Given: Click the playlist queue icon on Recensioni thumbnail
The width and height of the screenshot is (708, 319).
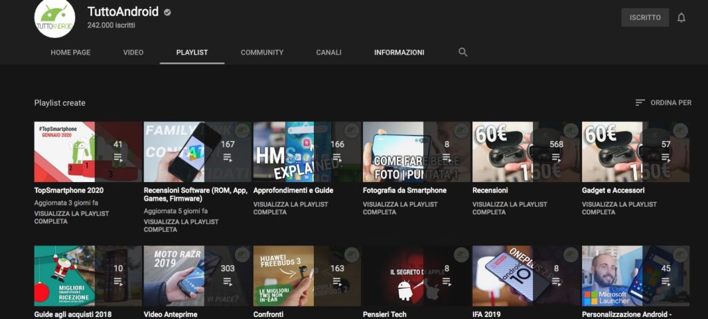Looking at the screenshot, I should (556, 158).
